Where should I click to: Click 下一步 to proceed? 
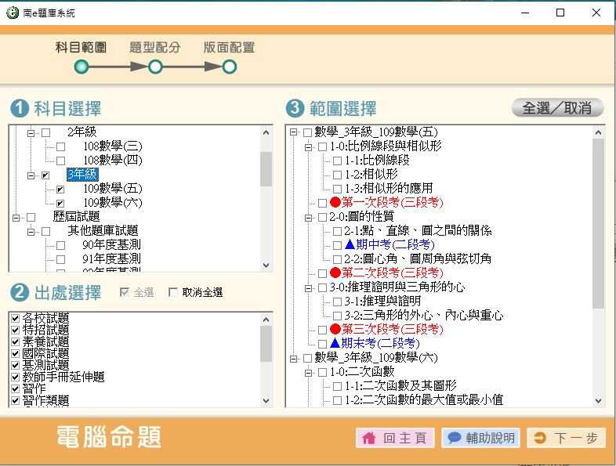pos(567,438)
